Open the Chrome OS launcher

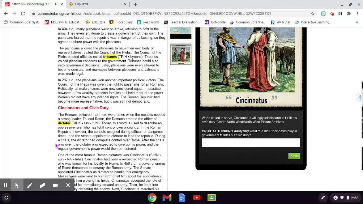(x=6, y=198)
